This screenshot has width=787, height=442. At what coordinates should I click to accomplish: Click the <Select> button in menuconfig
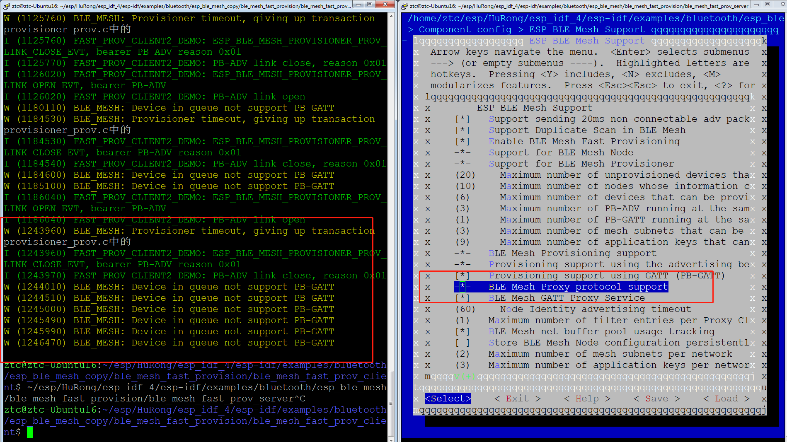448,399
